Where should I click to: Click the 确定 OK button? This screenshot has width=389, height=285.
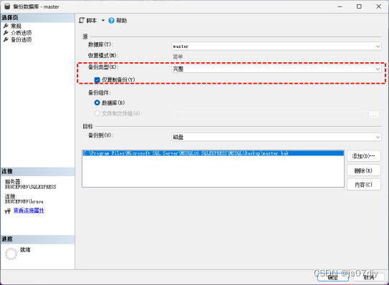point(333,278)
